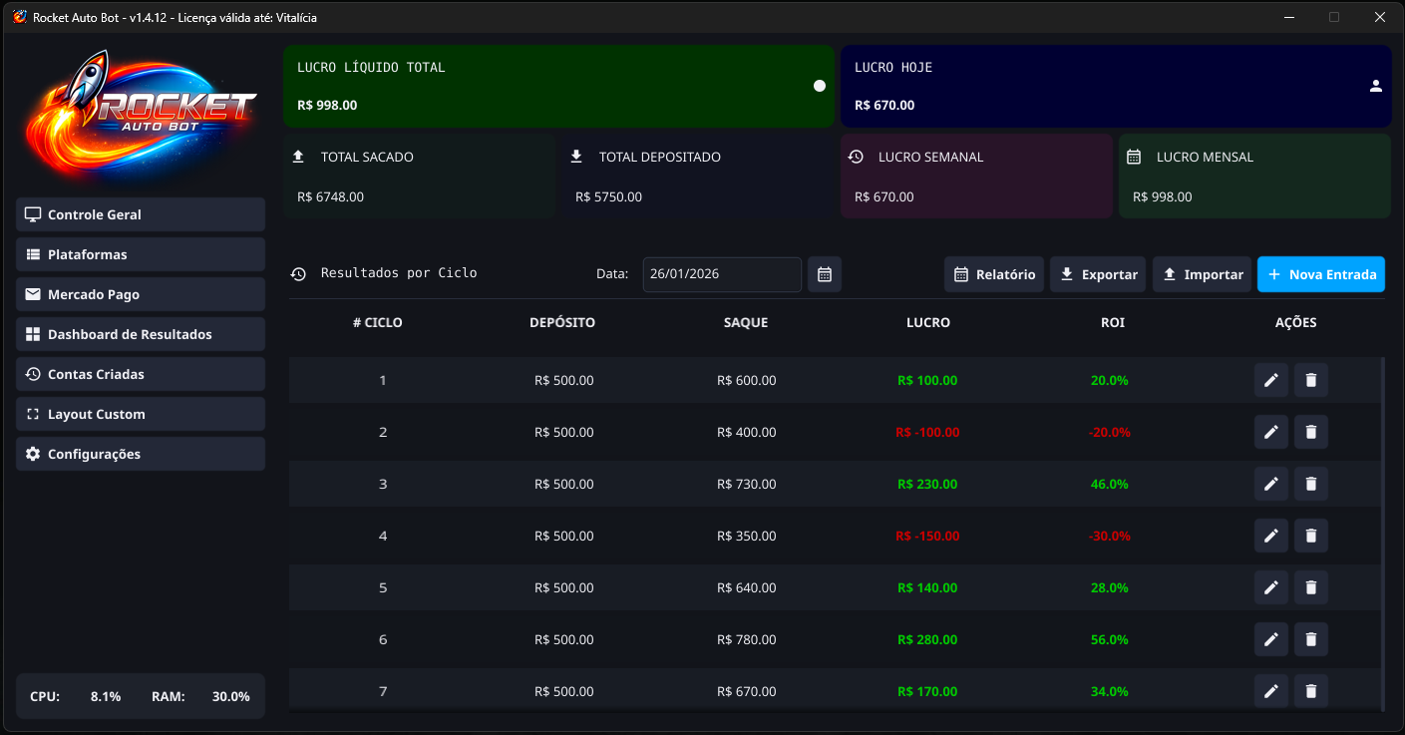The width and height of the screenshot is (1405, 735).
Task: Click the Rocket Auto Bot logo
Action: (140, 115)
